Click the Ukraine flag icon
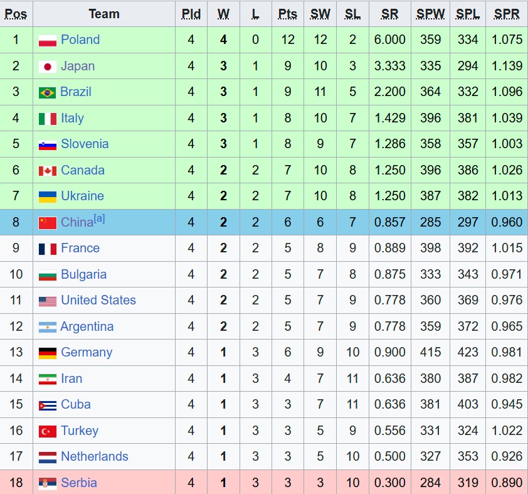Screen dimensions: 528x494 (x=48, y=197)
